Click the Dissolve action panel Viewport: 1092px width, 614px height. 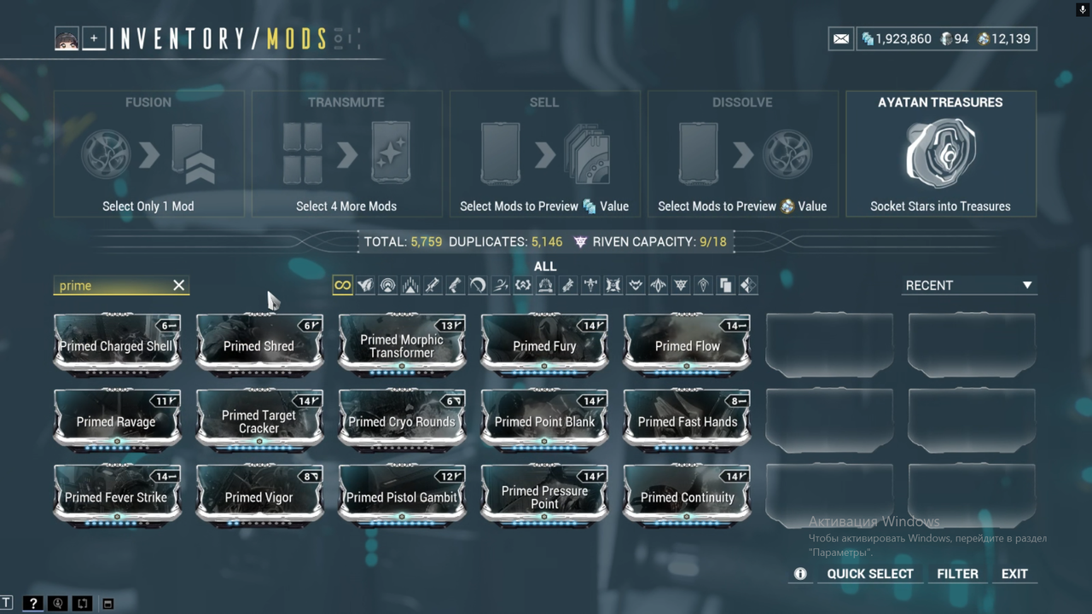pyautogui.click(x=742, y=153)
